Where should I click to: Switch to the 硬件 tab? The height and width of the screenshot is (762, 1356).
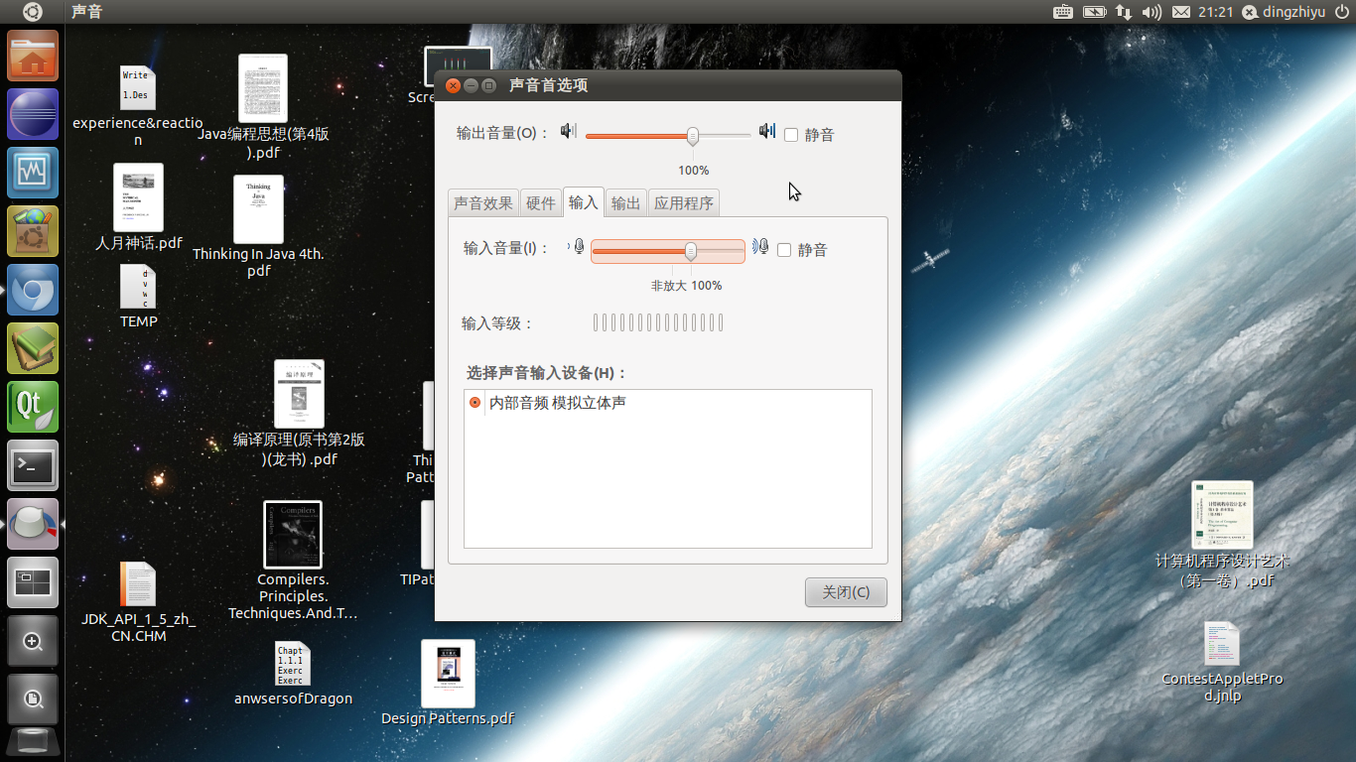click(541, 203)
